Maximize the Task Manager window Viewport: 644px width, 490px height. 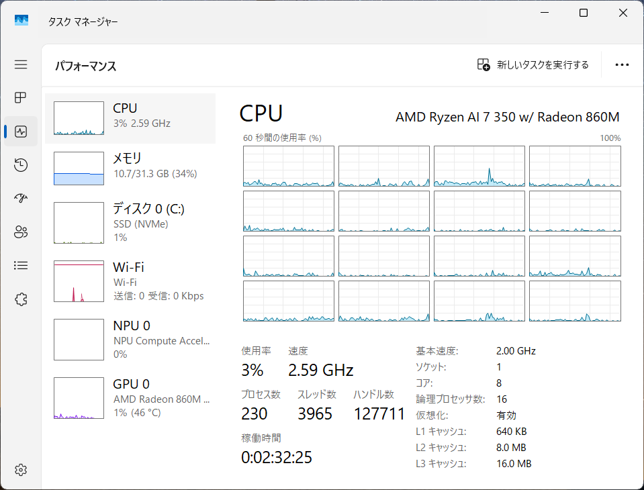click(x=583, y=13)
